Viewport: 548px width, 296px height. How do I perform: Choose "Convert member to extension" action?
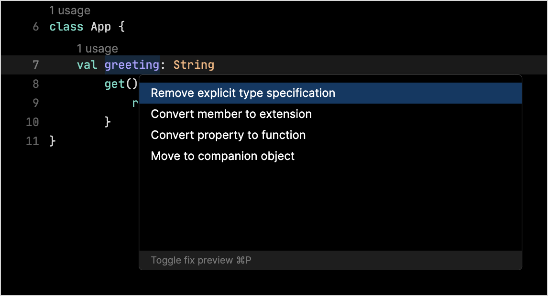231,114
